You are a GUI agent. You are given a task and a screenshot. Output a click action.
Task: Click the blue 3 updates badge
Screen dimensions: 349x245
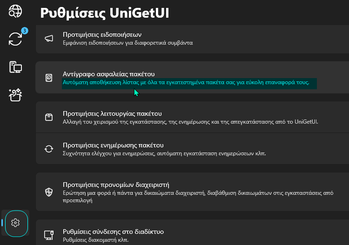pos(25,31)
